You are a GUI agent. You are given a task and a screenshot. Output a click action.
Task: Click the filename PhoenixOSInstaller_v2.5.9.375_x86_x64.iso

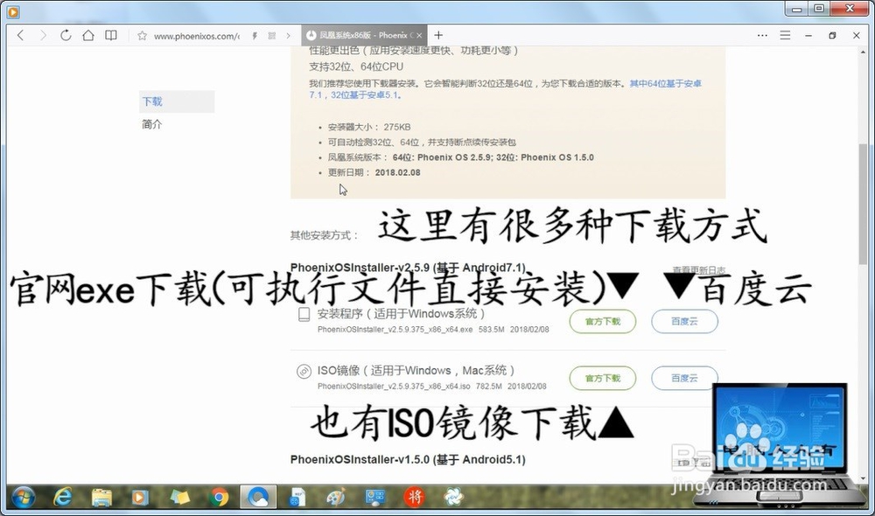click(x=394, y=386)
